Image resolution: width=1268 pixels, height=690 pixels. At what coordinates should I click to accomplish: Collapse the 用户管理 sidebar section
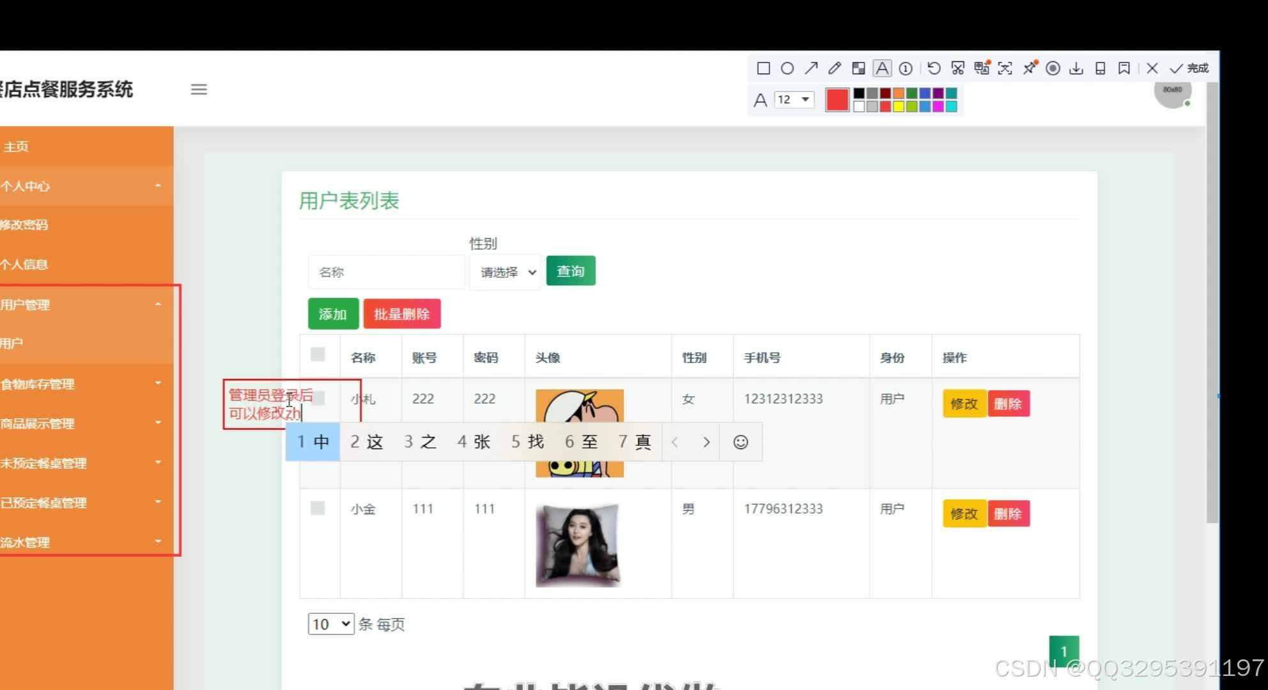[x=86, y=305]
